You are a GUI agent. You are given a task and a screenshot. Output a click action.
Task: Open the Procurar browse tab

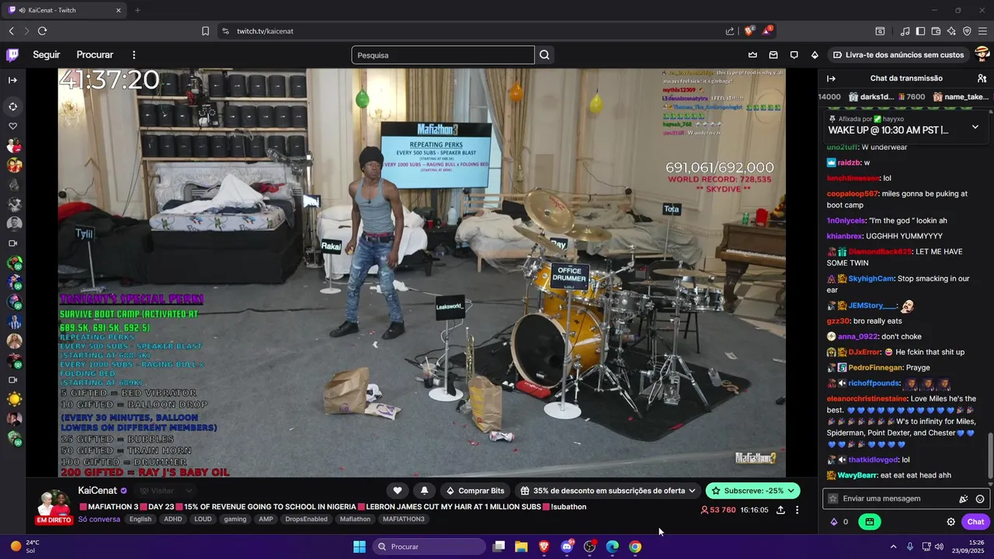click(95, 55)
